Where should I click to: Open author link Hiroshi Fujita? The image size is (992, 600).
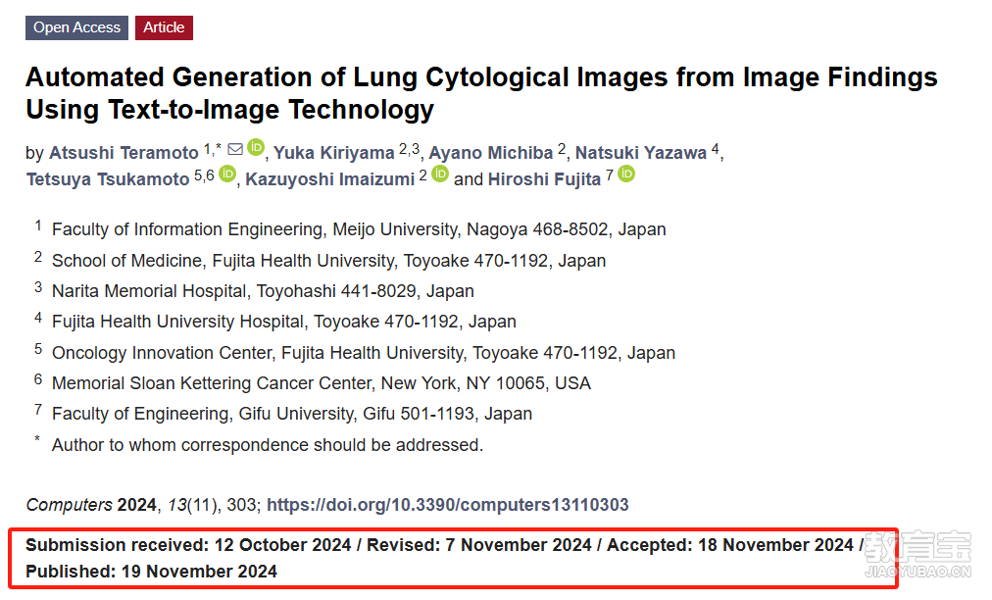coord(544,179)
